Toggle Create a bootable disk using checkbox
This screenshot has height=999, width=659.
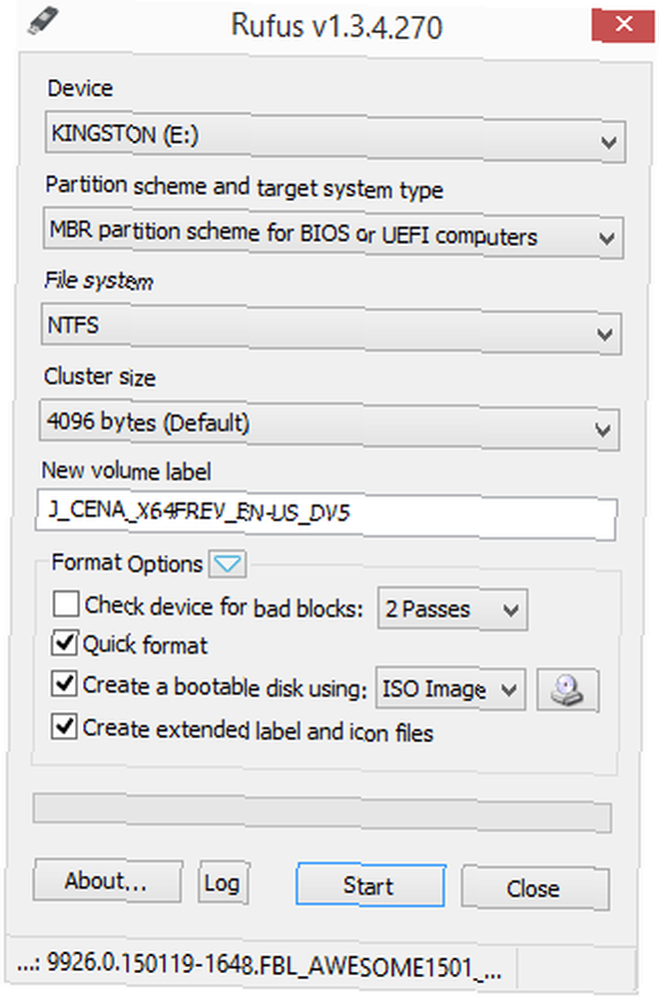pos(65,683)
